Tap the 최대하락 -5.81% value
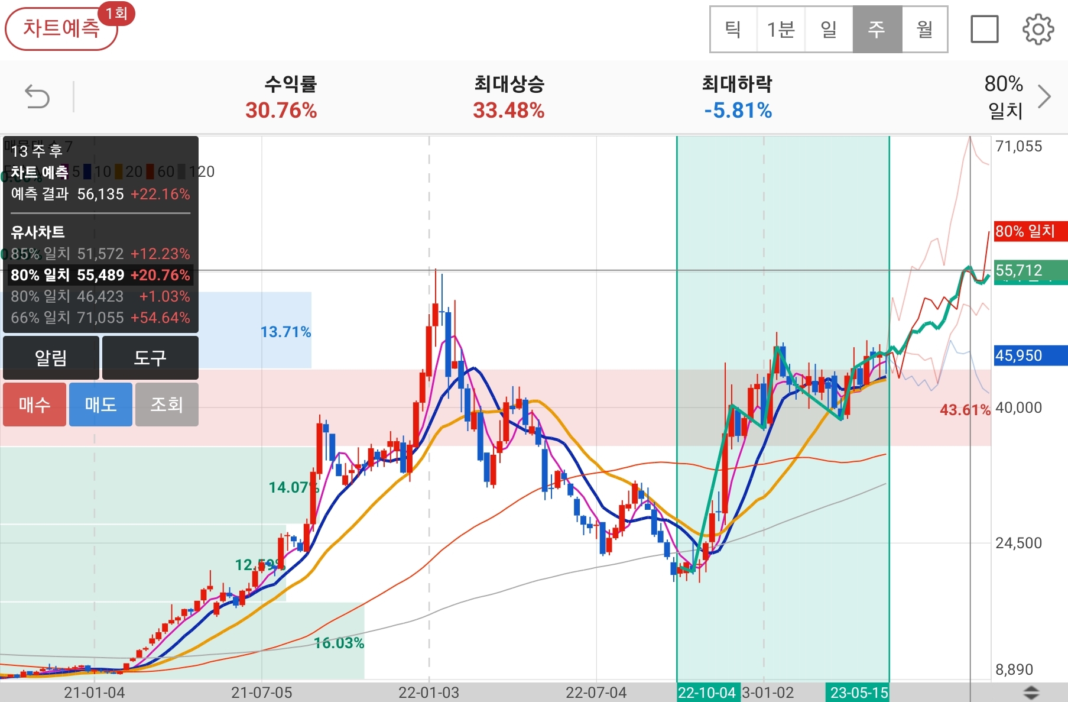1068x702 pixels. [738, 111]
